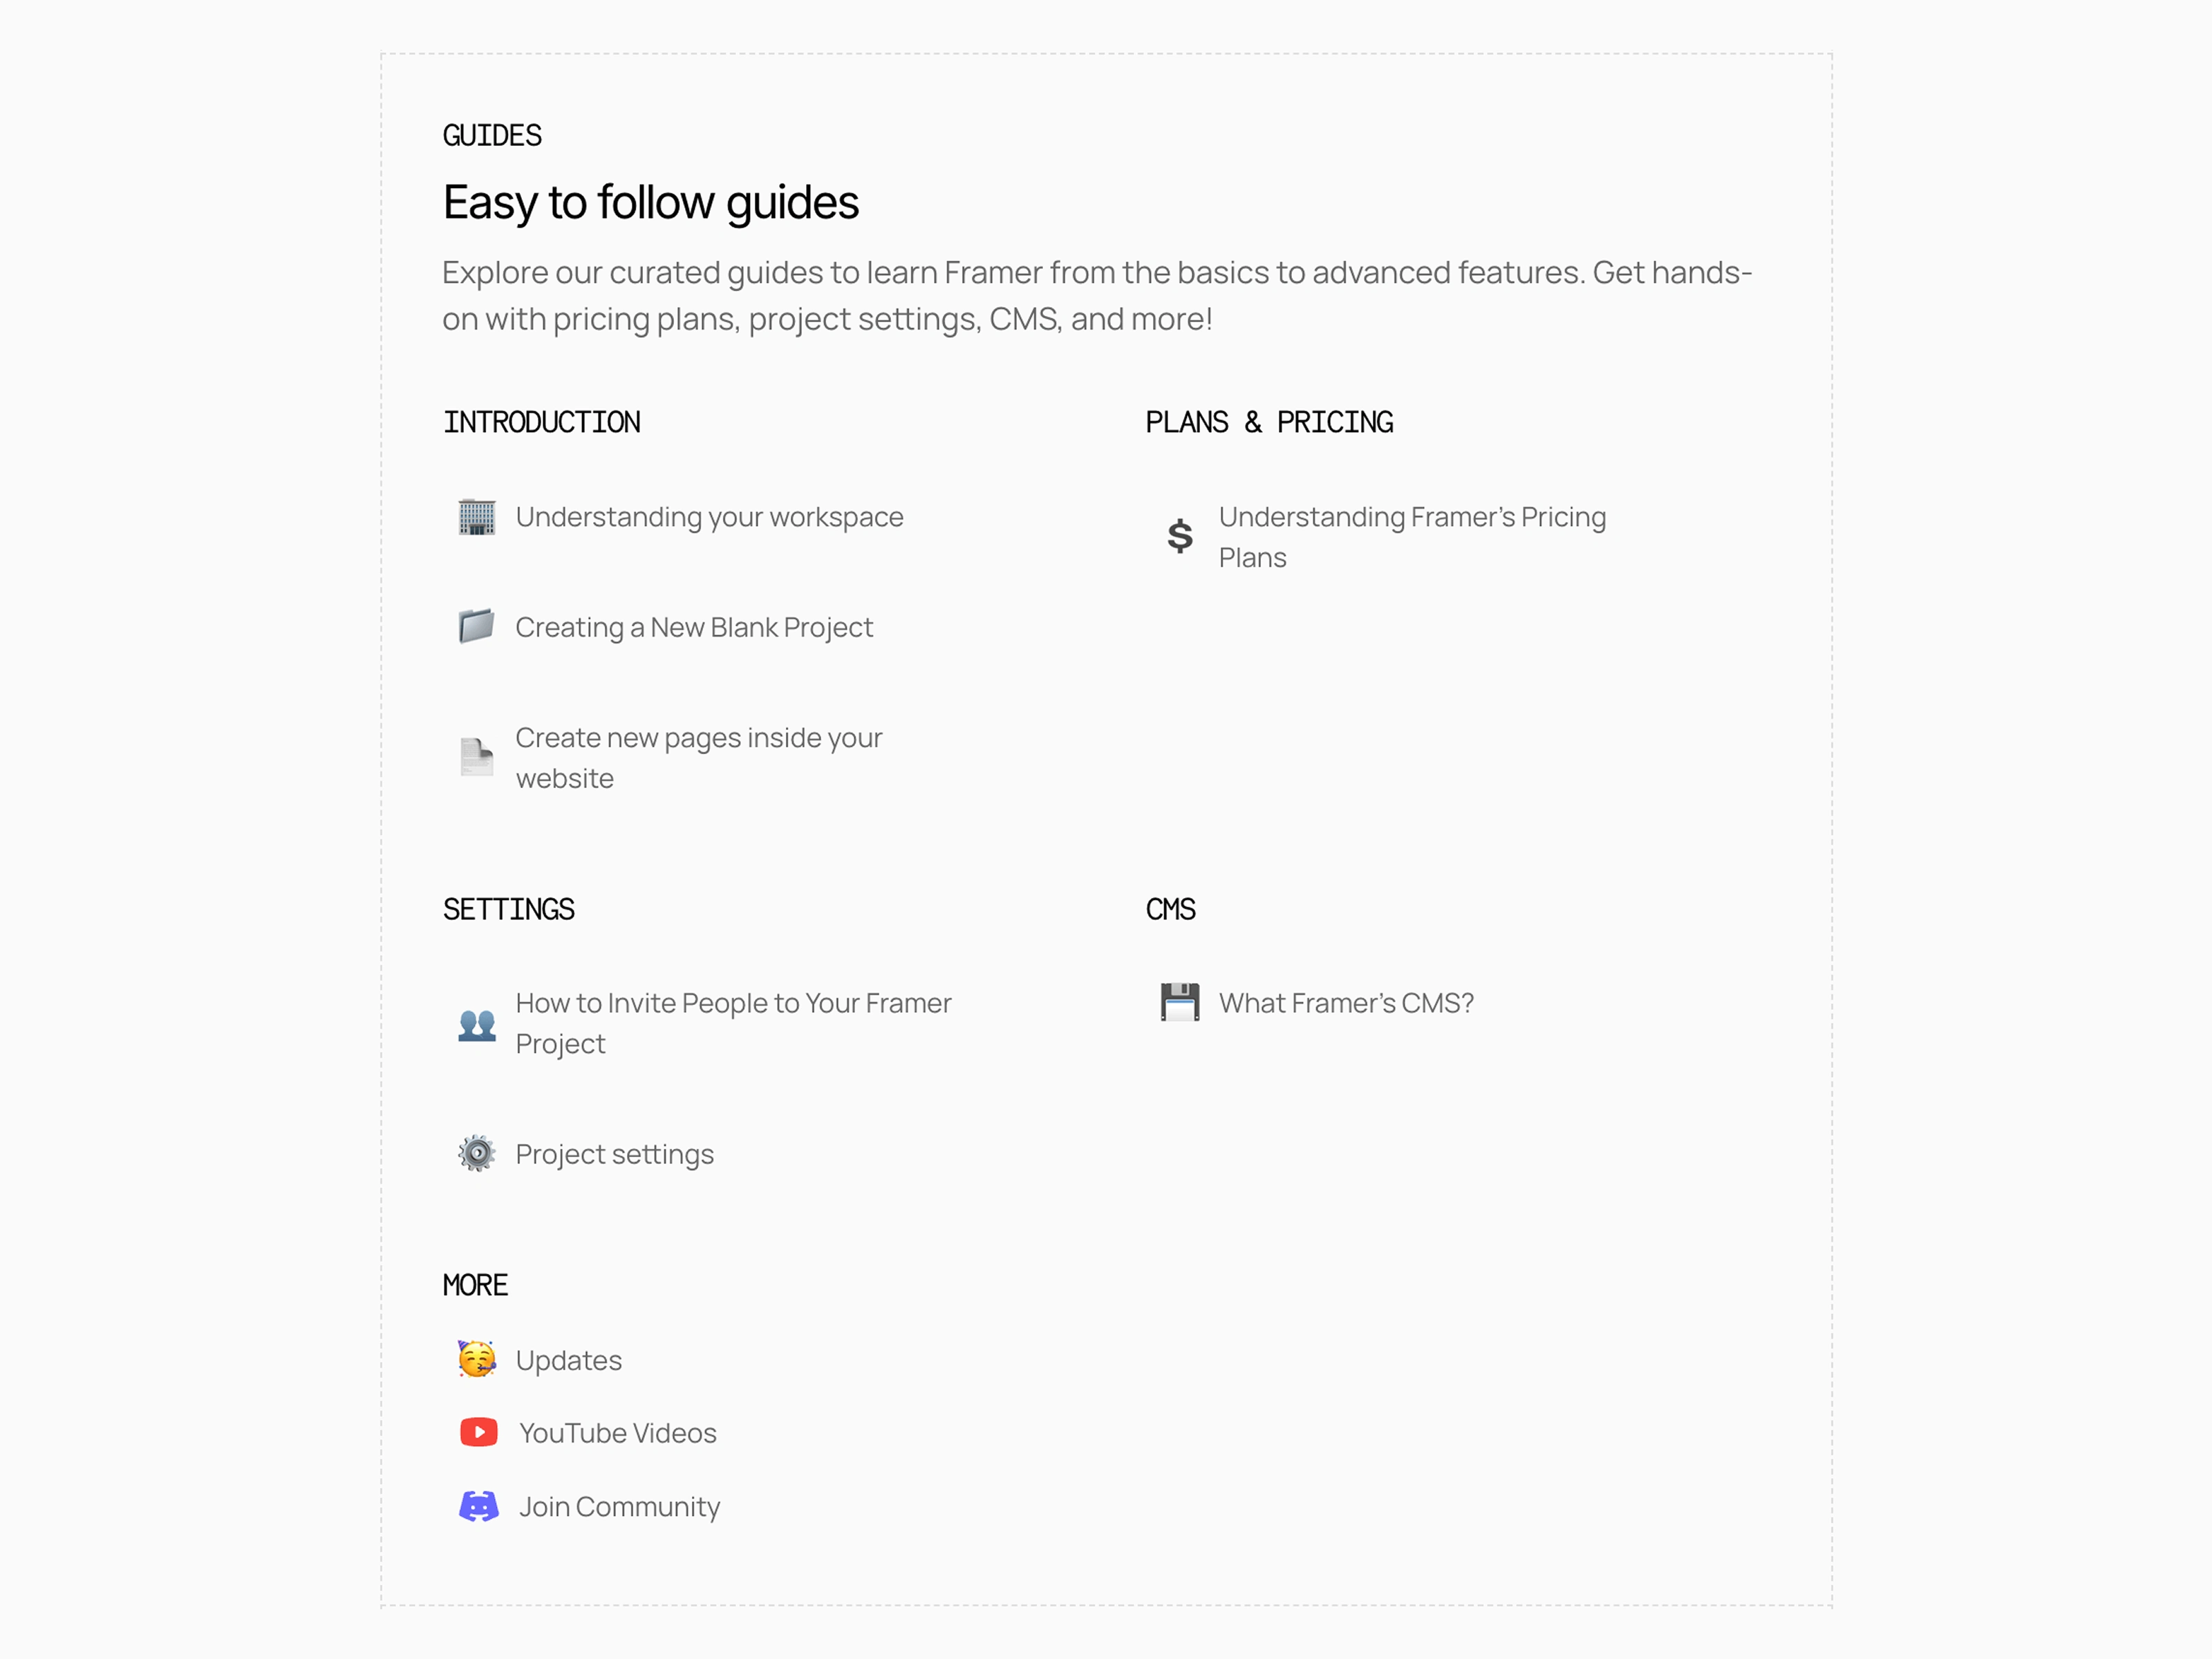Click the gear icon beside Project settings
The image size is (2212, 1659).
pyautogui.click(x=477, y=1154)
